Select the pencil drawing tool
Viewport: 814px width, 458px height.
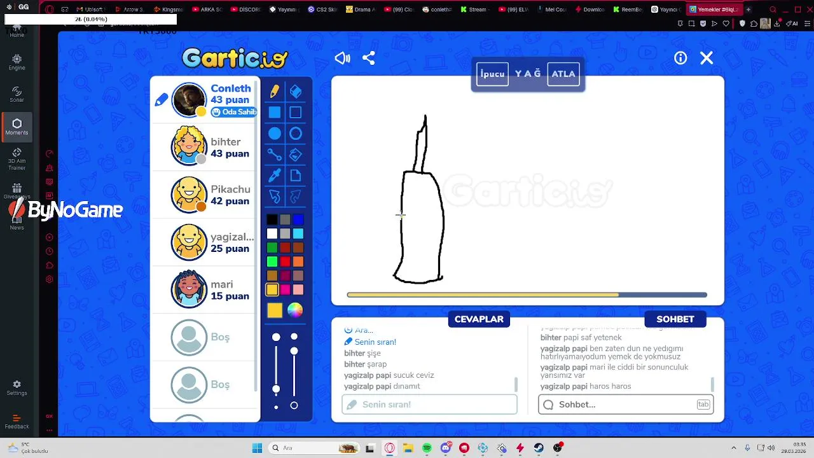pos(274,92)
